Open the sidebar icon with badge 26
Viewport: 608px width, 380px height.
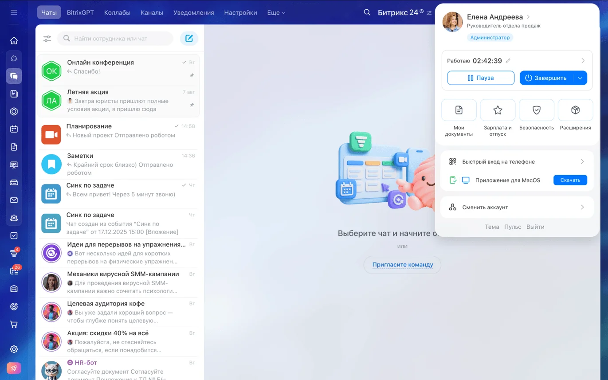pyautogui.click(x=14, y=271)
